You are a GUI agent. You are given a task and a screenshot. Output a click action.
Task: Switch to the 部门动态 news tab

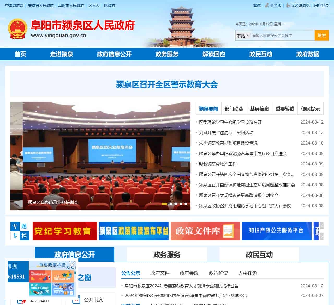pyautogui.click(x=234, y=108)
